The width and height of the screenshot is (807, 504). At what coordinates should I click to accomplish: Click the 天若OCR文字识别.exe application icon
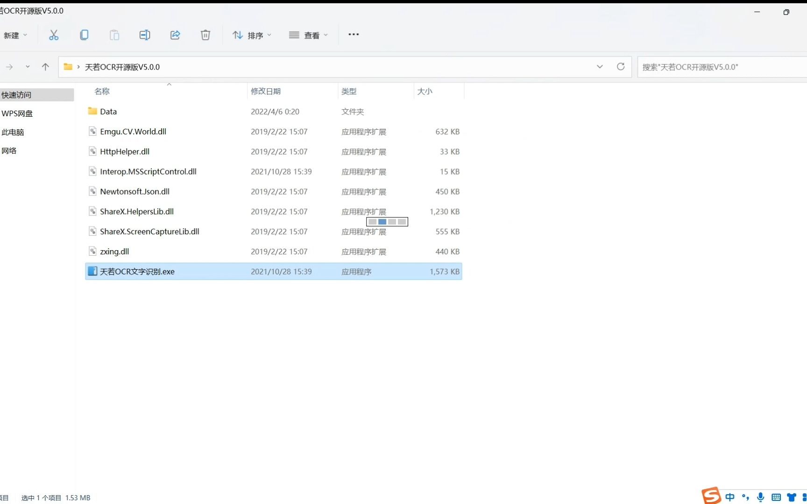[x=92, y=271]
